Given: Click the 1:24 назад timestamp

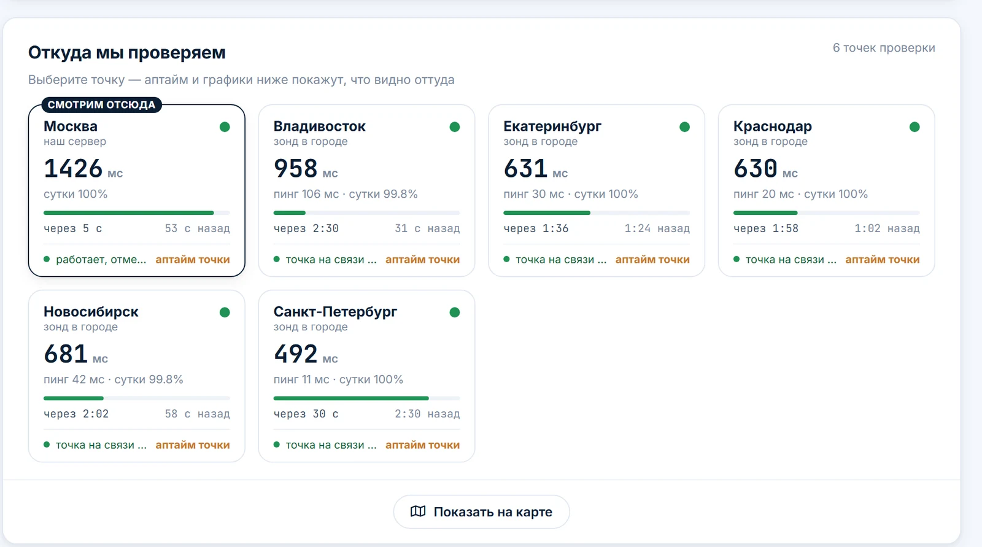Looking at the screenshot, I should tap(657, 228).
